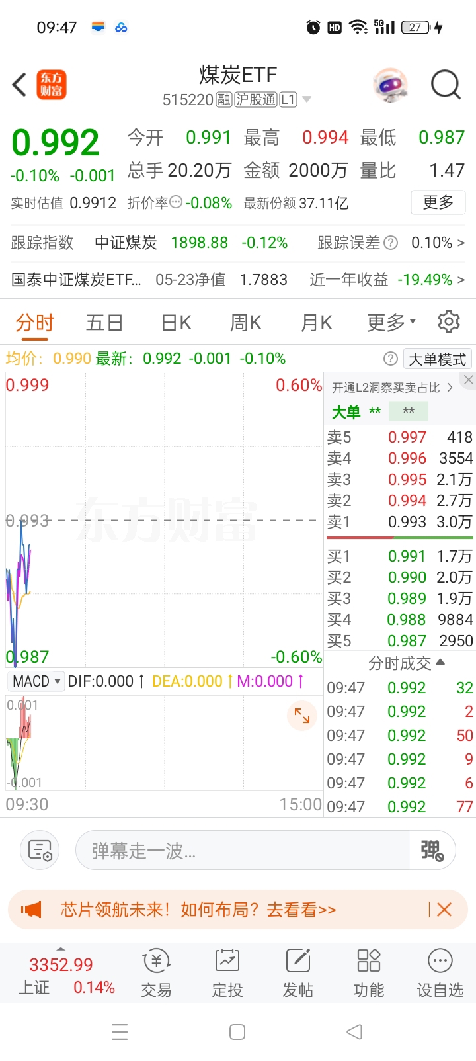Add the ETF via 设自选
This screenshot has width=476, height=1061.
pyautogui.click(x=440, y=973)
